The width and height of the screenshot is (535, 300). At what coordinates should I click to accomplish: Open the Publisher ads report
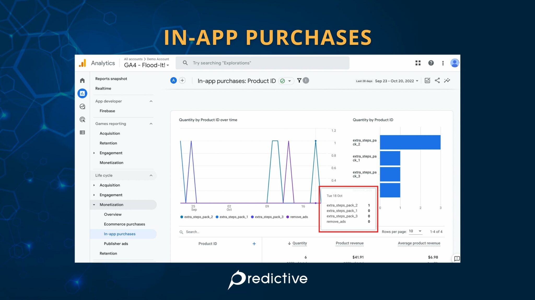(x=116, y=243)
